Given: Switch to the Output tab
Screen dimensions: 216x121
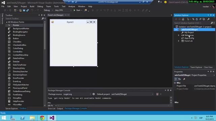Looking at the screenshot, I should 60,109.
